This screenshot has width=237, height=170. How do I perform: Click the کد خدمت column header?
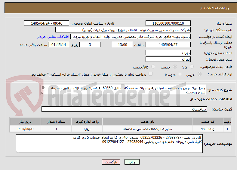pos(208,122)
